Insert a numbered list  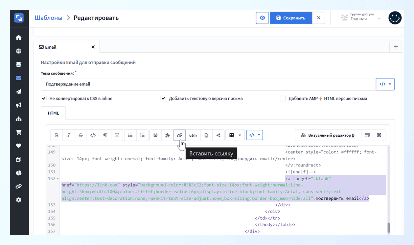tap(142, 135)
